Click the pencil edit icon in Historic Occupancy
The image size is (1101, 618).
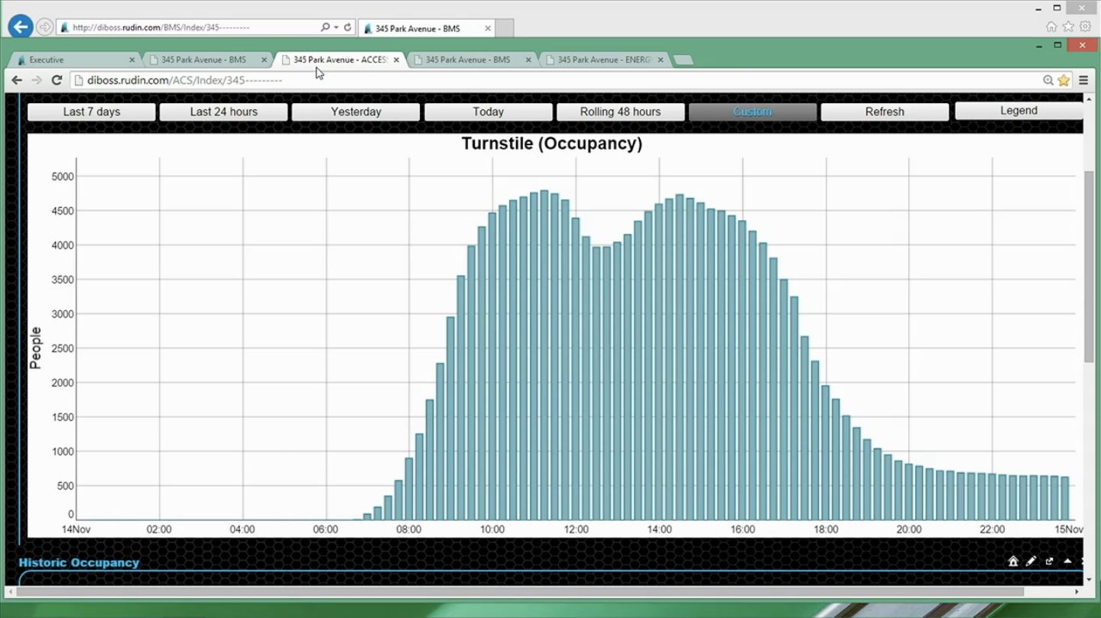click(1031, 561)
